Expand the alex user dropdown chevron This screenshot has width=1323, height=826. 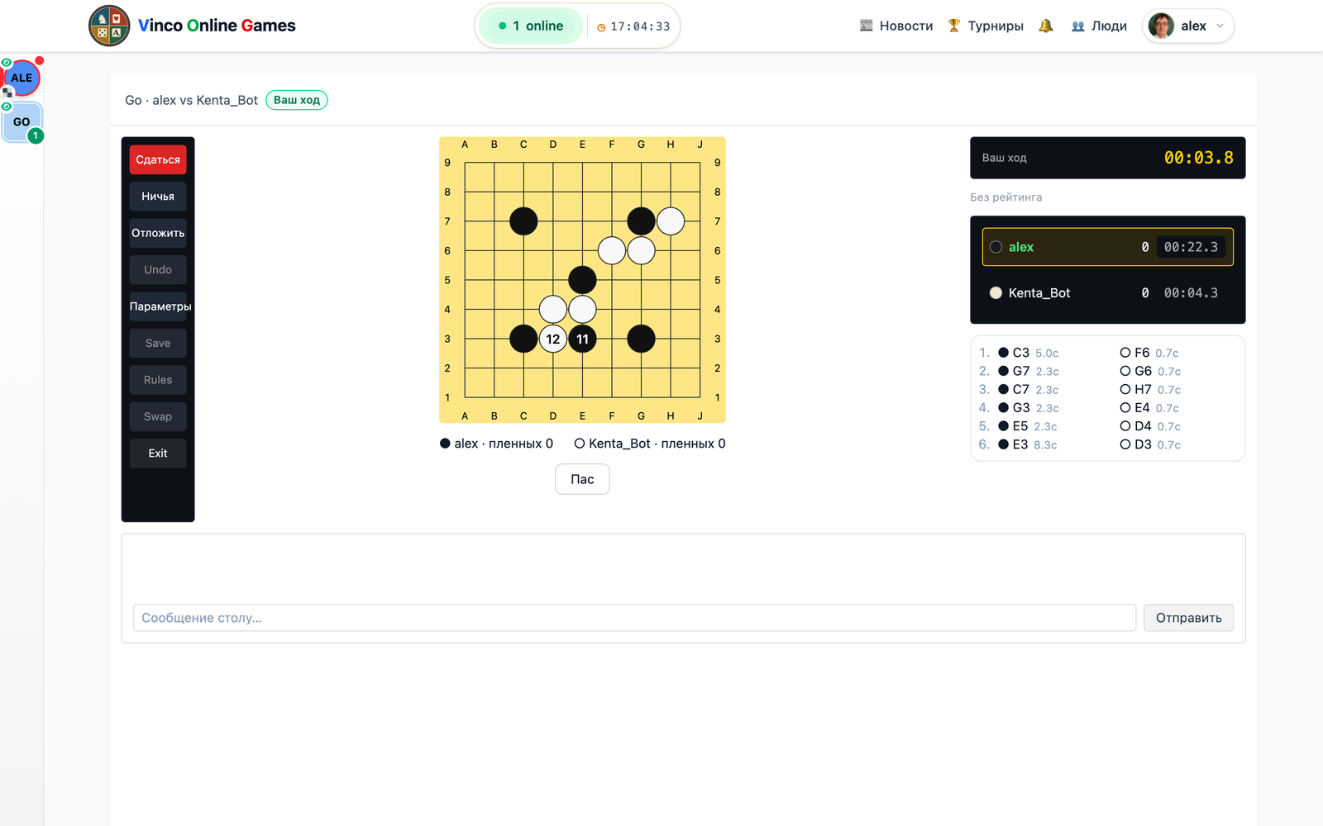click(1220, 26)
